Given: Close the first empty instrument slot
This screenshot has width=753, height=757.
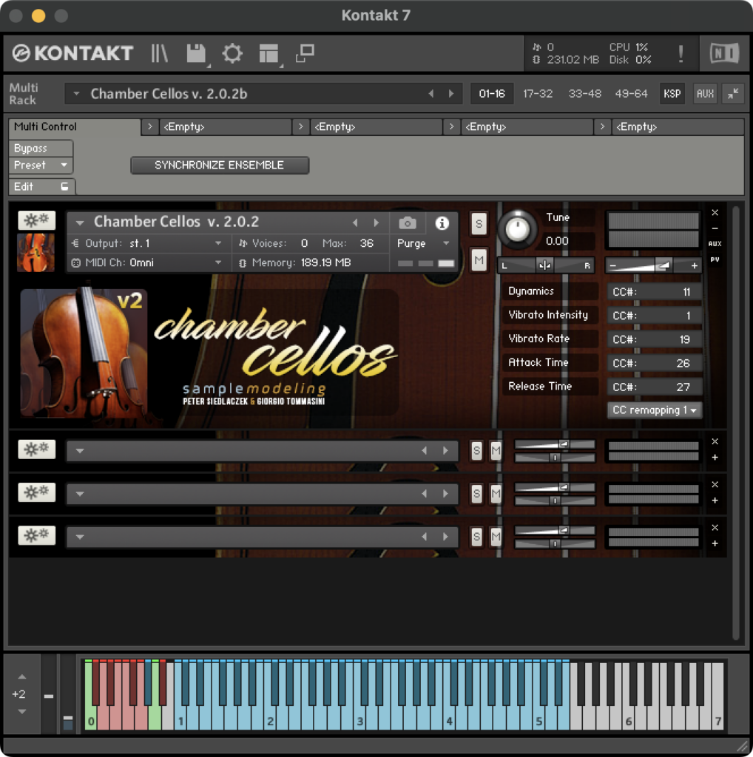Looking at the screenshot, I should [x=715, y=441].
